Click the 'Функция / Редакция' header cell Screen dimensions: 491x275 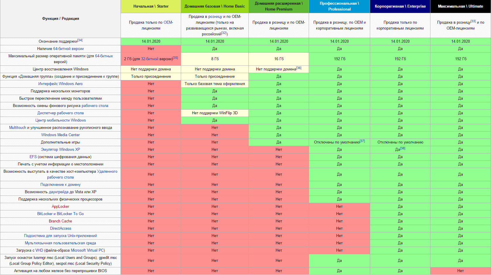pyautogui.click(x=60, y=19)
